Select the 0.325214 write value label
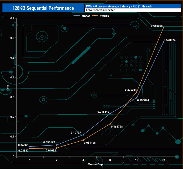 (131, 90)
